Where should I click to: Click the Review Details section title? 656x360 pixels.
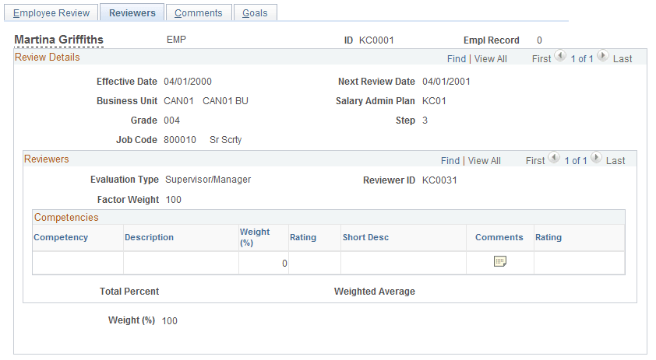[x=48, y=58]
